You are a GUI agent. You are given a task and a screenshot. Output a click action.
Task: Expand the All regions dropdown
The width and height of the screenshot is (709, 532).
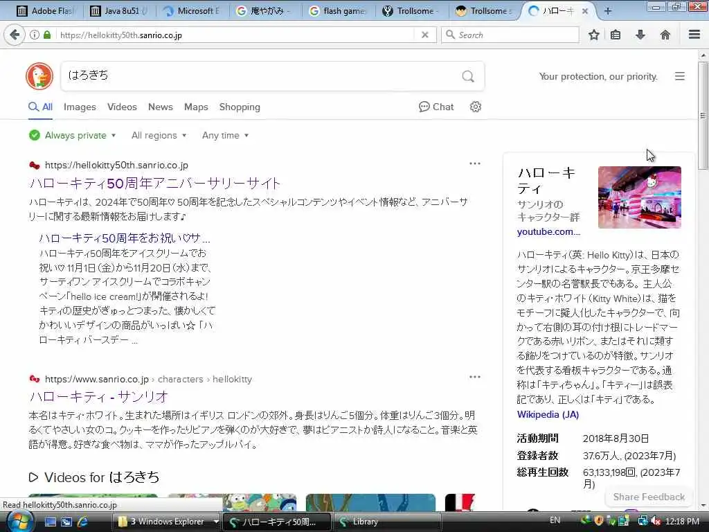(159, 135)
